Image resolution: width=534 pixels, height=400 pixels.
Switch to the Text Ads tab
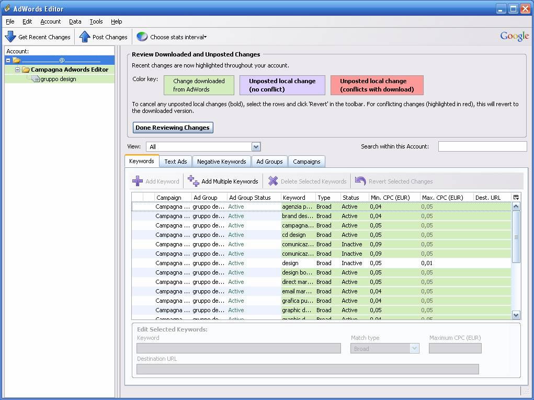(176, 162)
